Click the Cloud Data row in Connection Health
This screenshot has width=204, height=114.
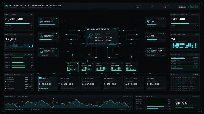[x=19, y=89]
